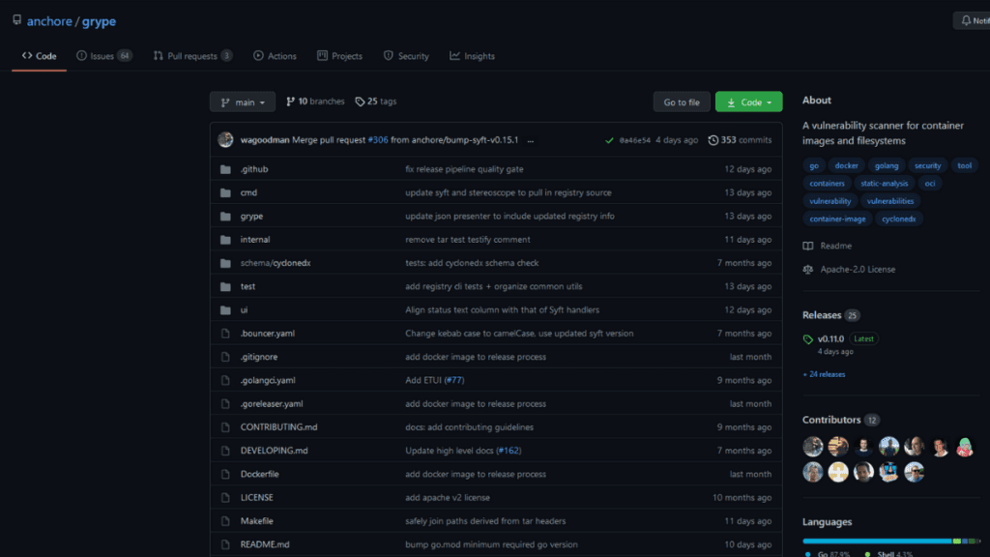The width and height of the screenshot is (990, 557).
Task: Click the ui folder icon
Action: coord(225,310)
